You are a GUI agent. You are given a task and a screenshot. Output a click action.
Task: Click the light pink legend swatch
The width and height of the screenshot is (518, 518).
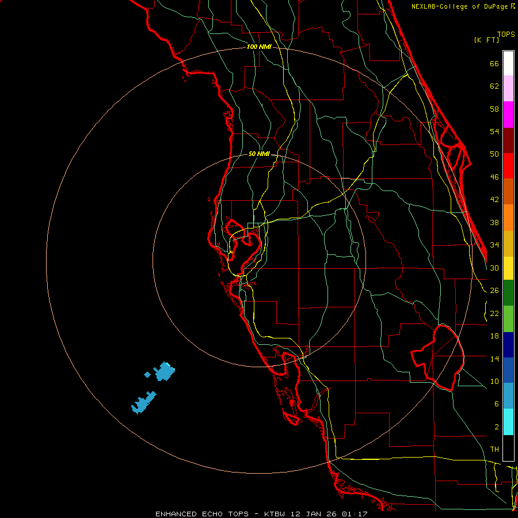[x=508, y=89]
